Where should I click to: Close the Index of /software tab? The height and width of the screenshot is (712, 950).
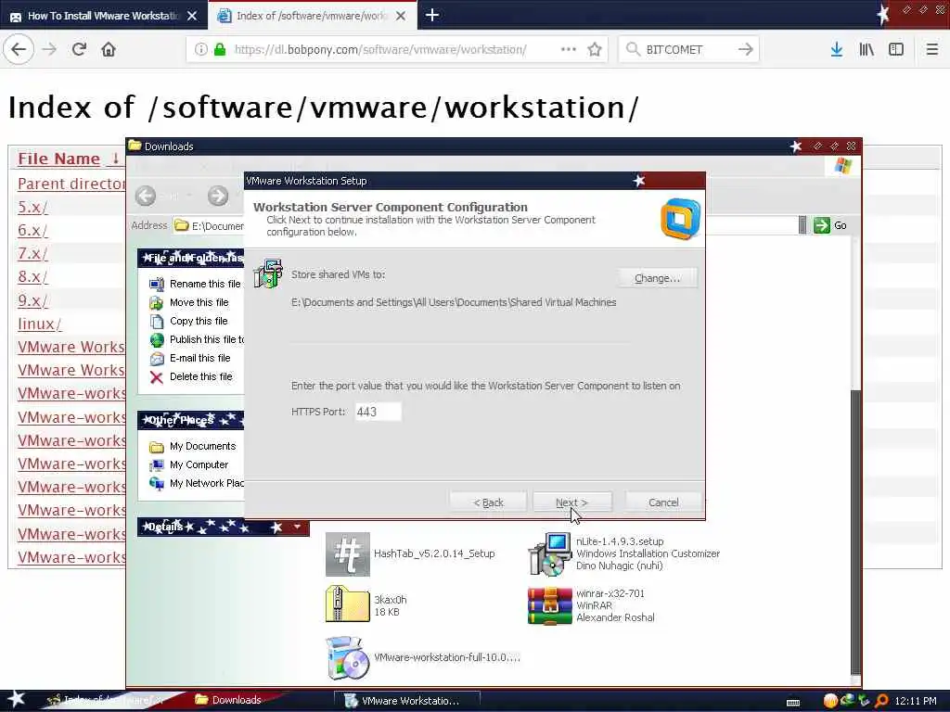pyautogui.click(x=401, y=16)
